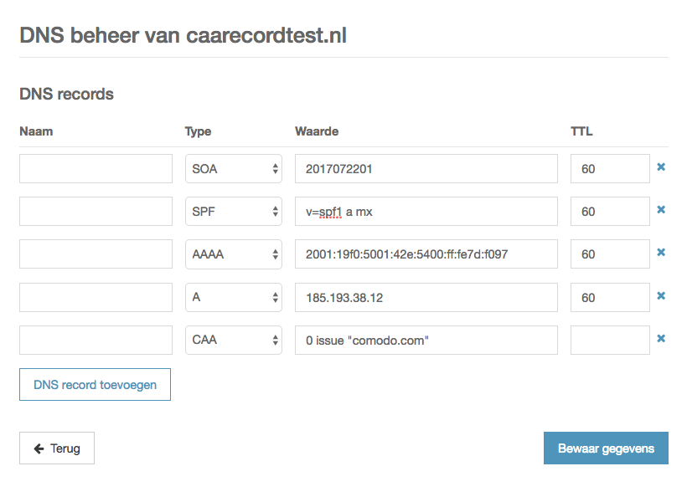Open the type dropdown showing A
The image size is (687, 497).
point(233,296)
